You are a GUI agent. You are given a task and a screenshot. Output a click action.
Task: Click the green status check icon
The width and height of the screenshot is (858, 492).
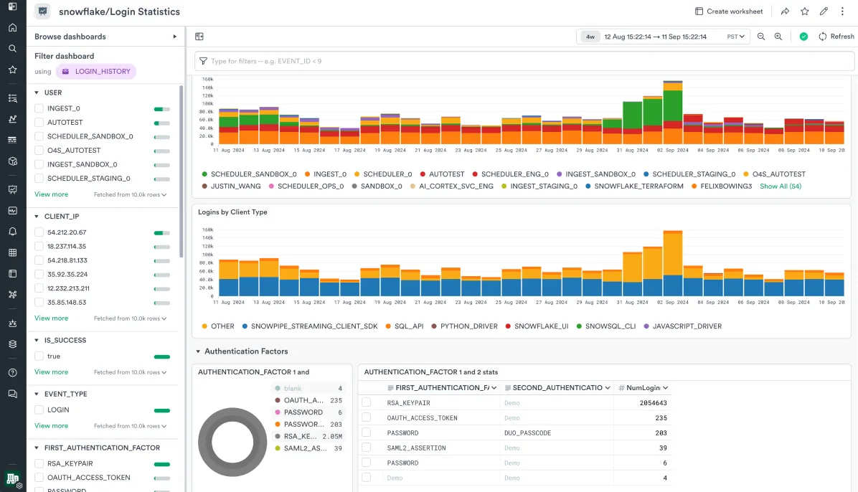coord(803,37)
